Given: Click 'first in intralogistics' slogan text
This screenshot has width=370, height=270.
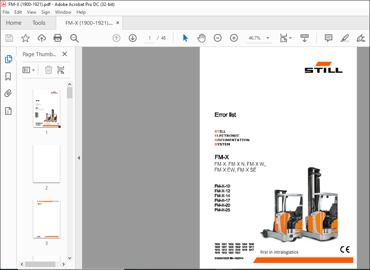Looking at the screenshot, I should point(279,252).
